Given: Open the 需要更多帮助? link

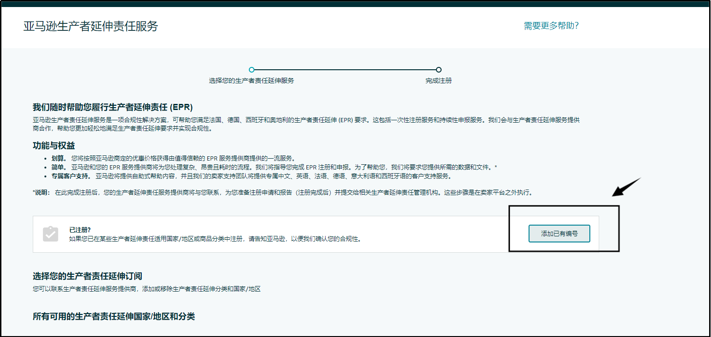Looking at the screenshot, I should [551, 26].
